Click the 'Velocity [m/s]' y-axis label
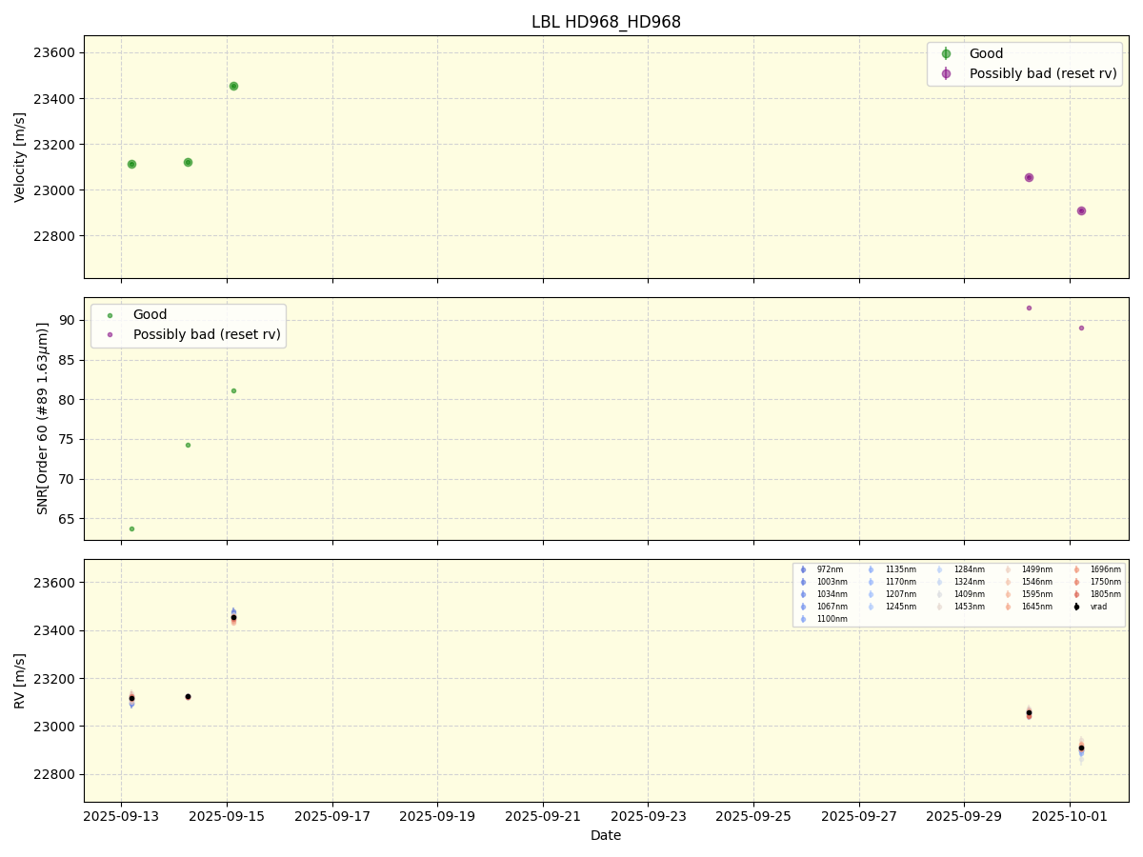The height and width of the screenshot is (857, 1143). [x=20, y=157]
